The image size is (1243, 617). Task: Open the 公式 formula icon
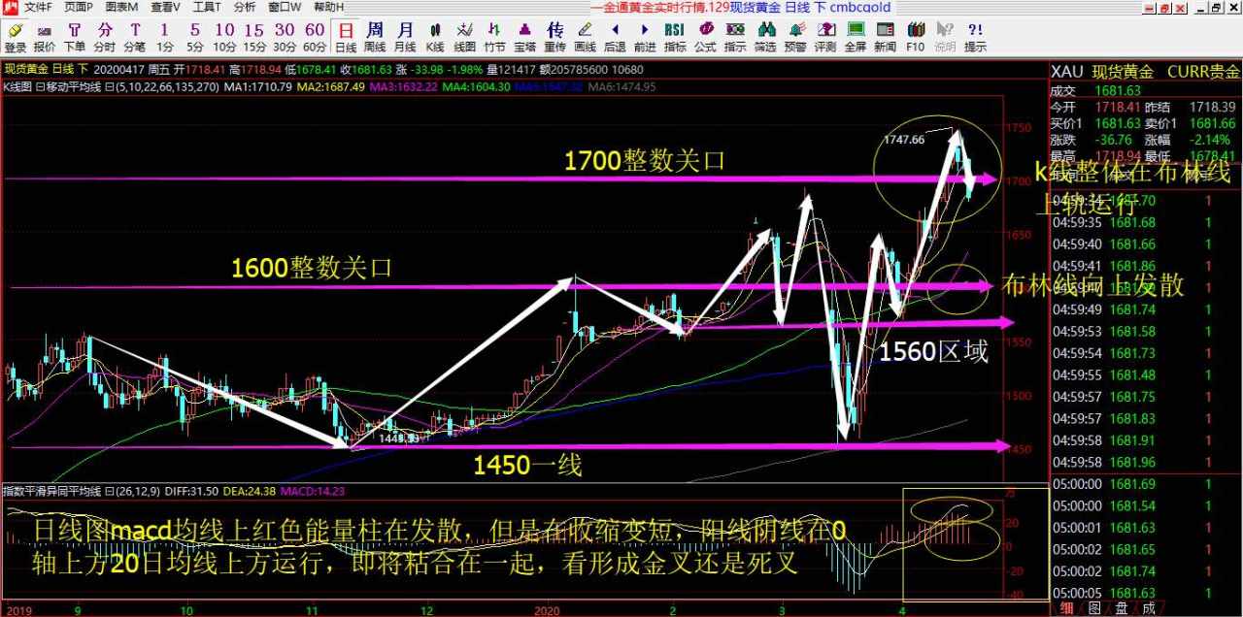coord(705,37)
